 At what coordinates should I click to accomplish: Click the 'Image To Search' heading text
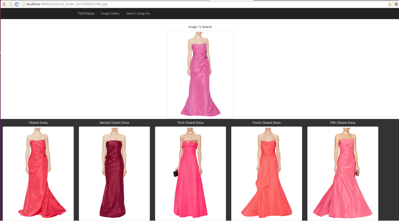click(200, 27)
